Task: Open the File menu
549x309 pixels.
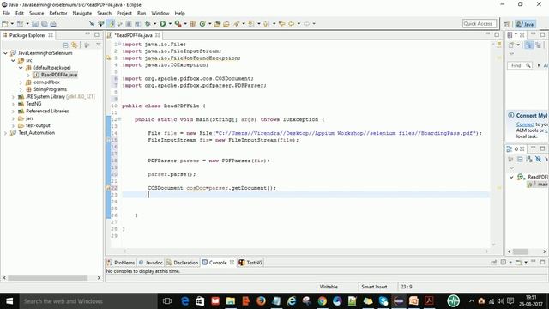Action: [x=6, y=14]
